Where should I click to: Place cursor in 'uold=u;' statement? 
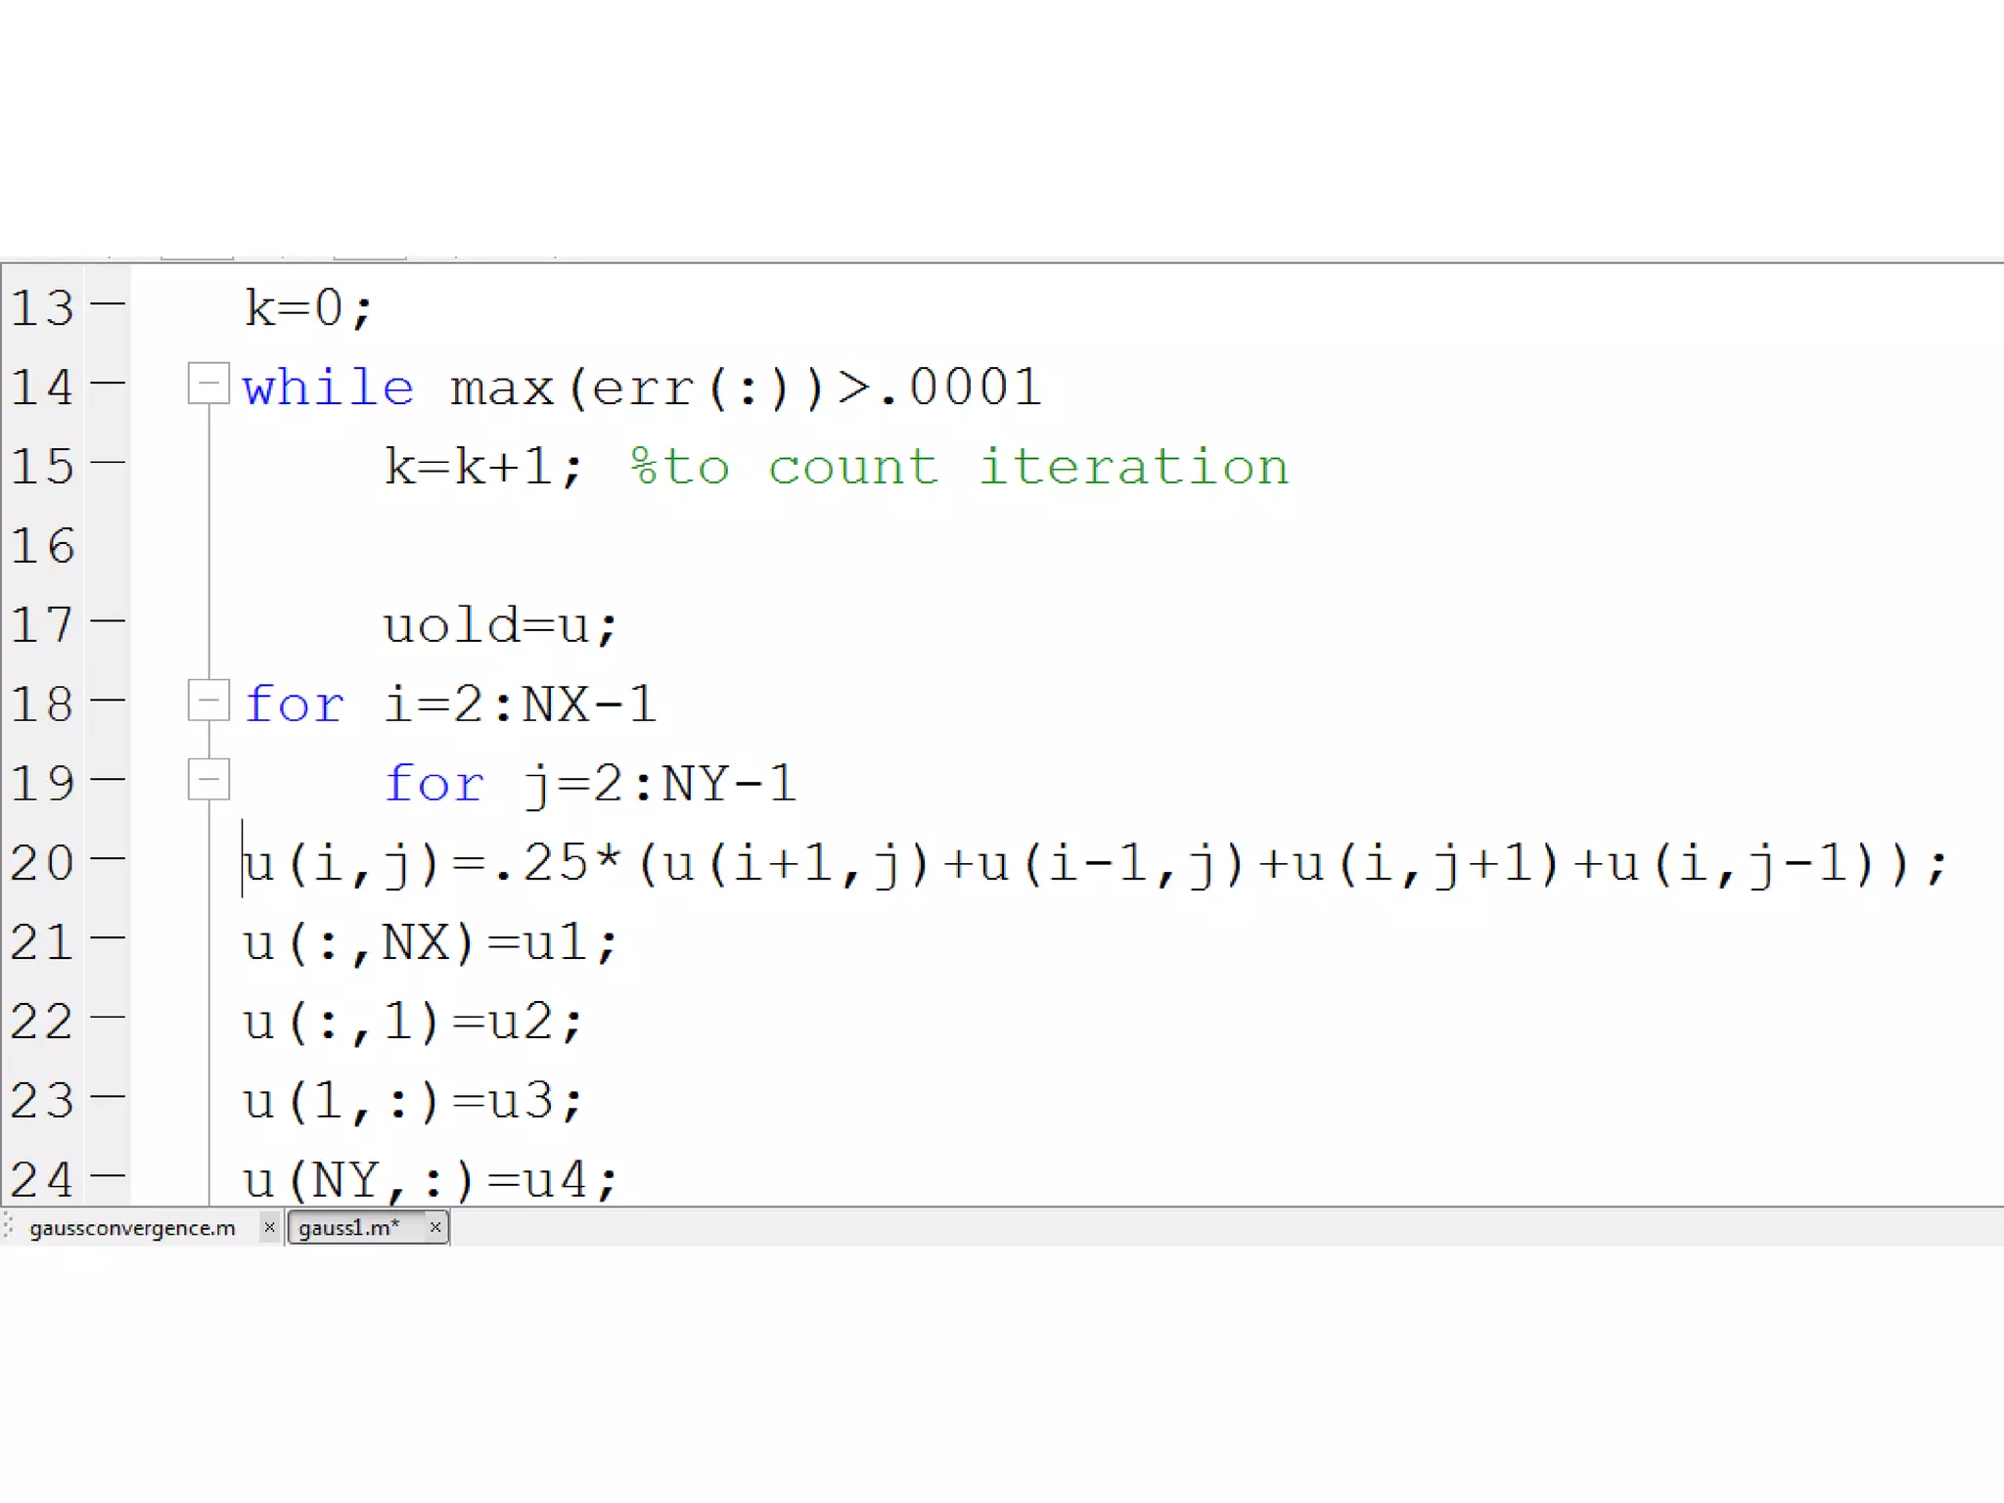[x=499, y=626]
